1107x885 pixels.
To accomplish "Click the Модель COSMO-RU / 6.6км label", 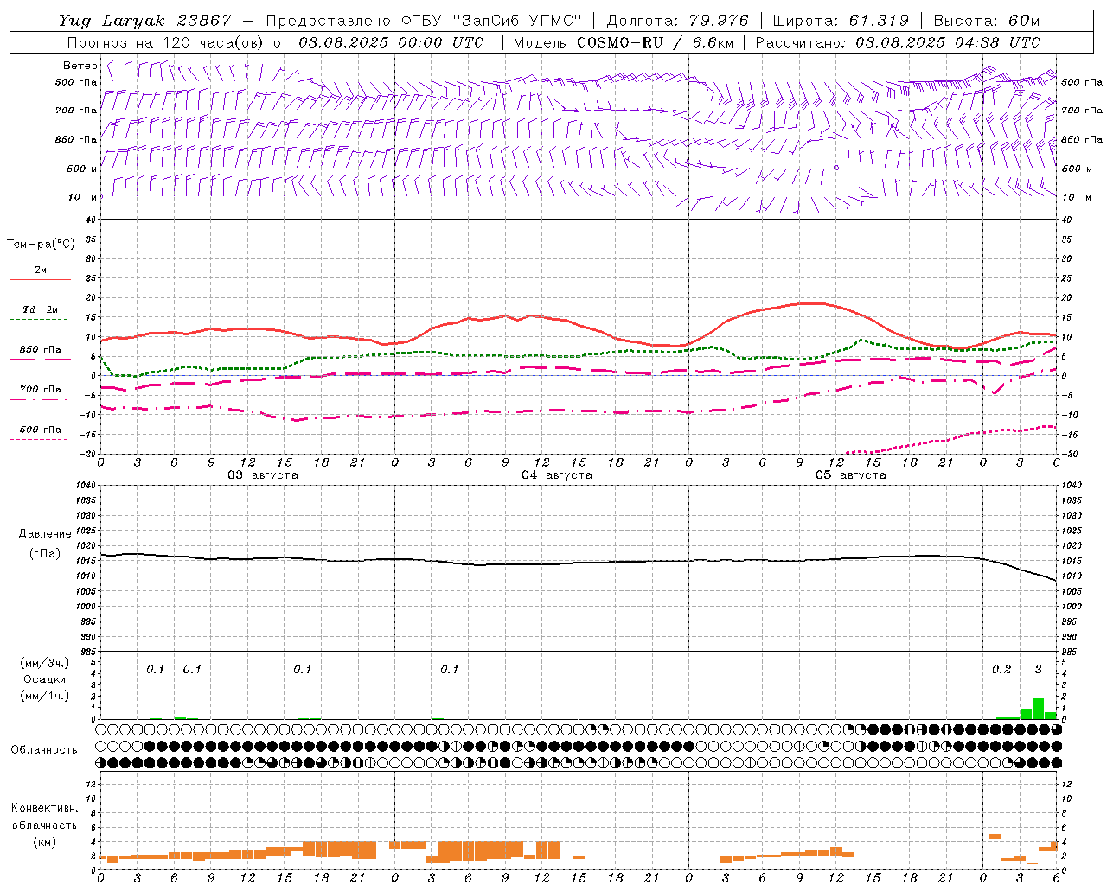I will pyautogui.click(x=624, y=42).
